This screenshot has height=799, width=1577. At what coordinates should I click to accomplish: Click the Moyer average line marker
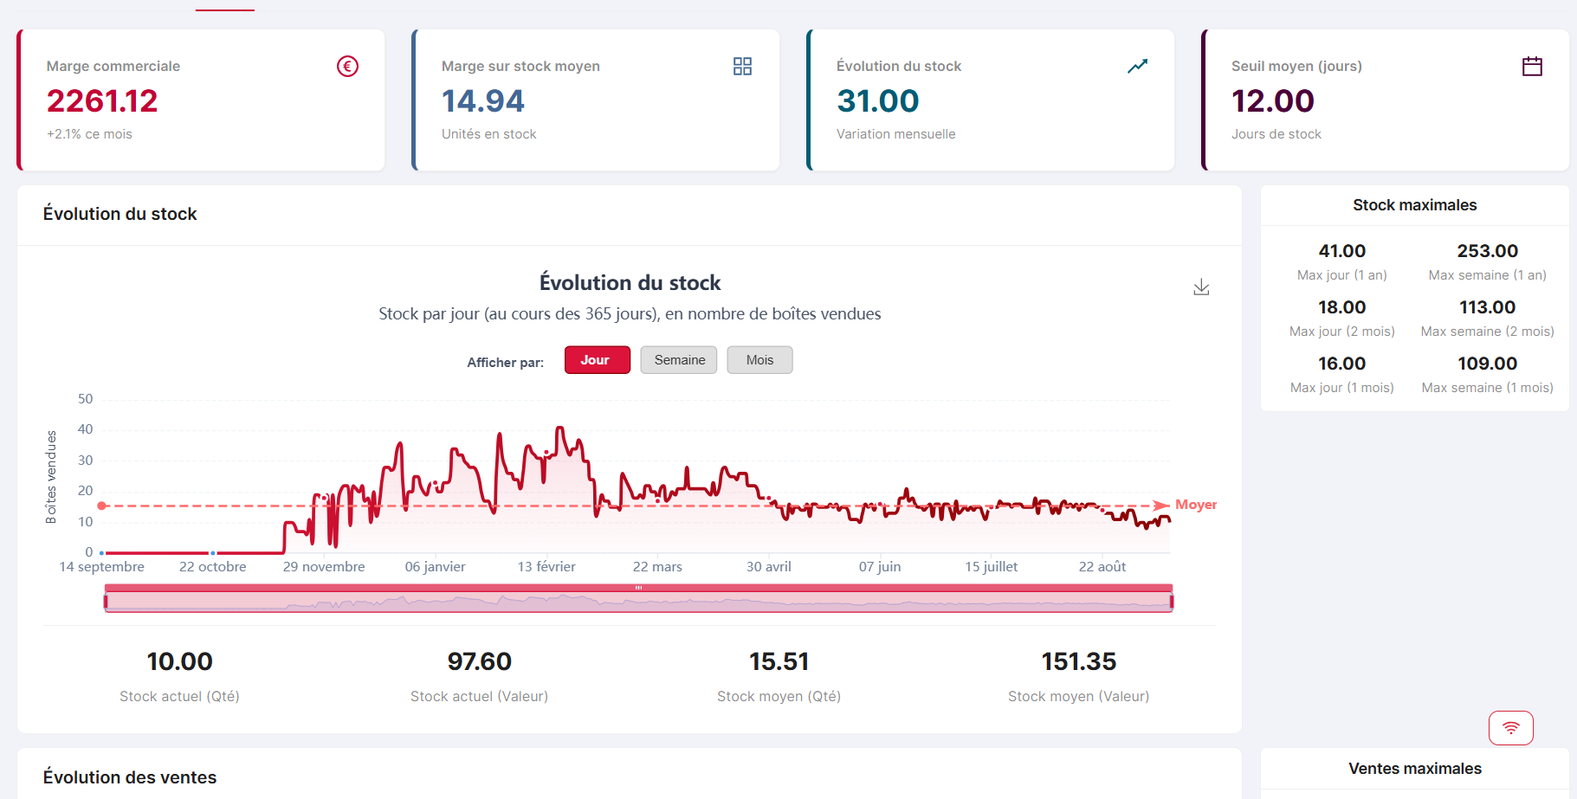click(x=1195, y=504)
